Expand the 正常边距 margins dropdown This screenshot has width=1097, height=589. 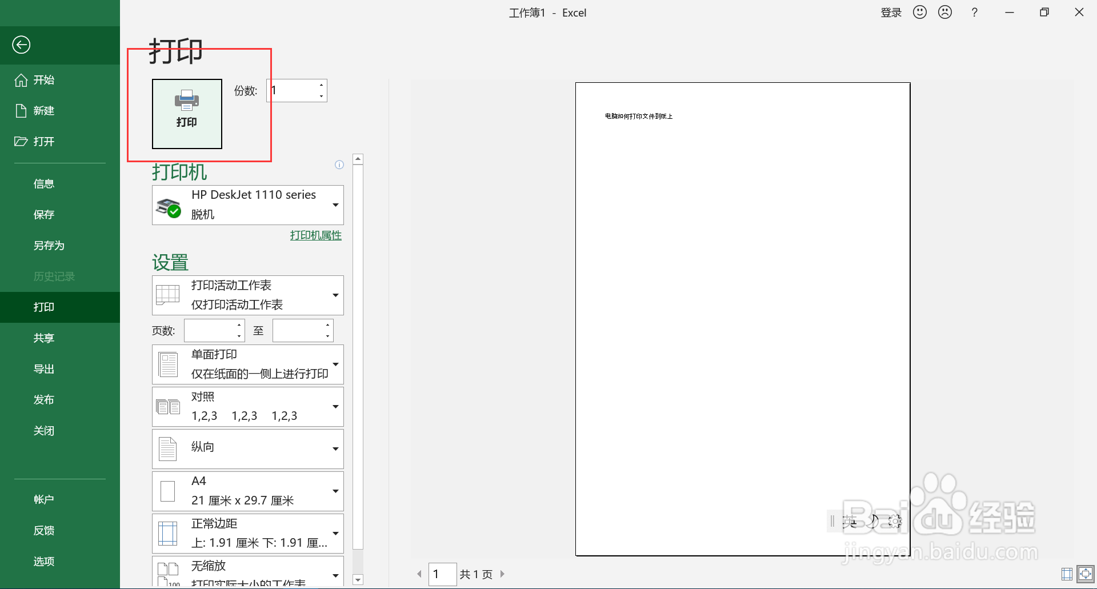248,533
